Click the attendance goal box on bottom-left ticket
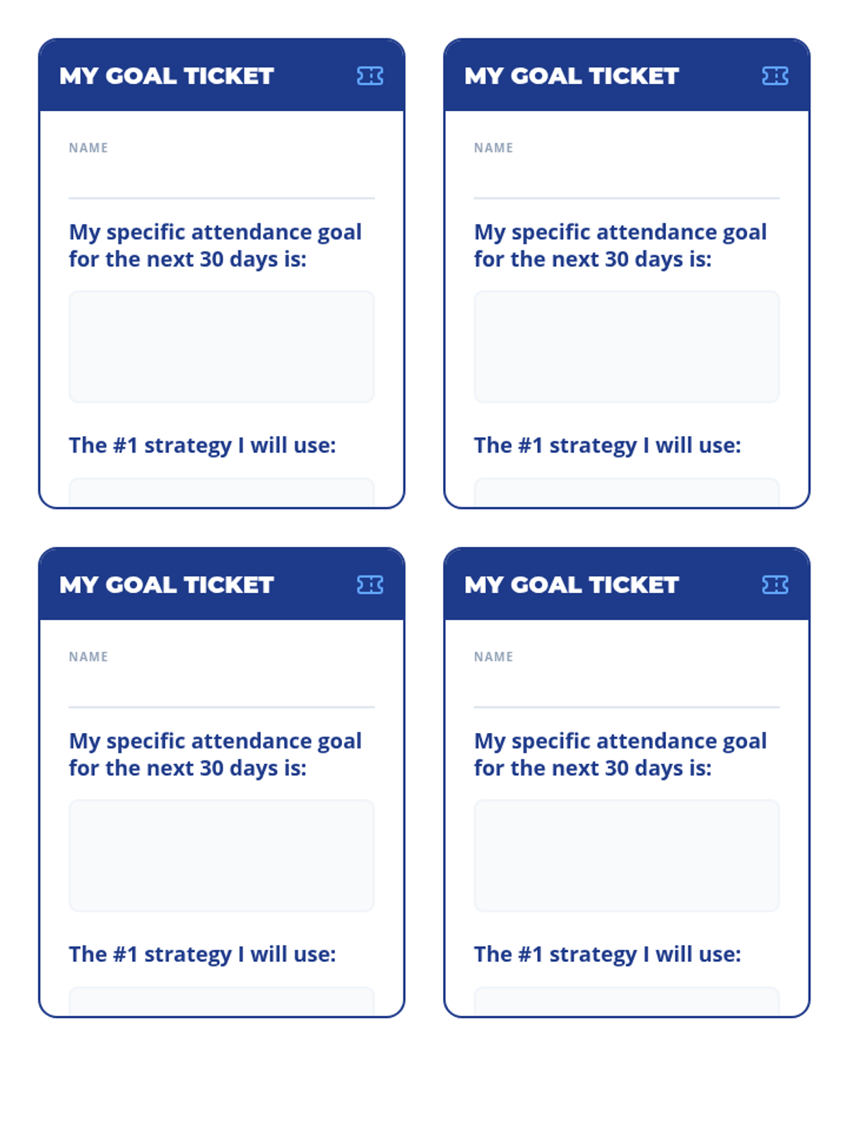Viewport: 848px width, 1131px height. click(x=221, y=855)
